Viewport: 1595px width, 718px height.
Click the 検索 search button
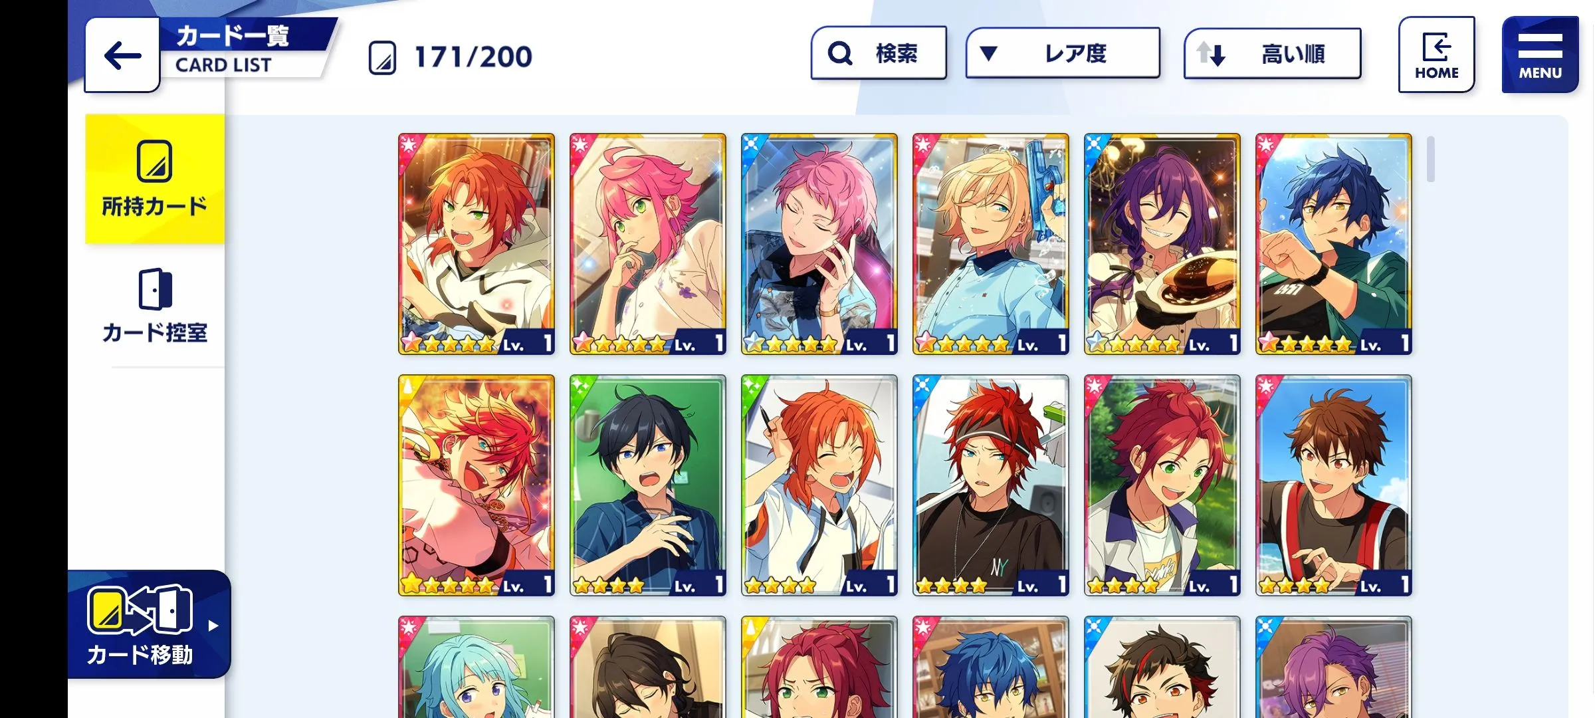(879, 53)
